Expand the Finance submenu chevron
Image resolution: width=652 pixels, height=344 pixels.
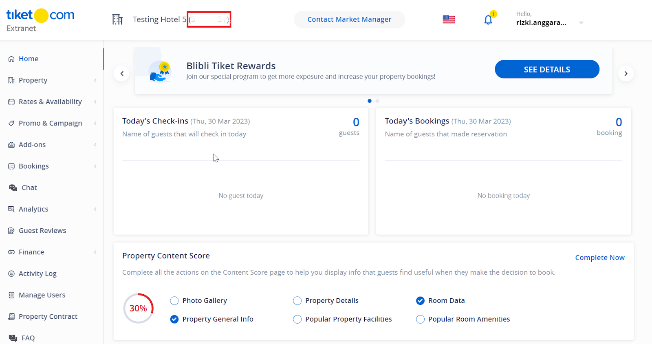(x=95, y=252)
